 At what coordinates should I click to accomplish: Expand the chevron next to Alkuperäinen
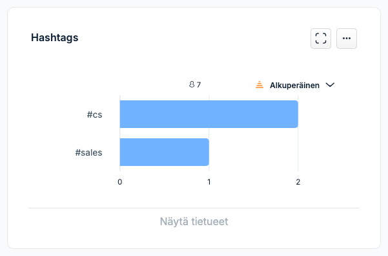(x=330, y=85)
